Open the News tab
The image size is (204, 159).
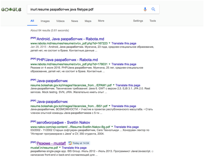coord(74,21)
